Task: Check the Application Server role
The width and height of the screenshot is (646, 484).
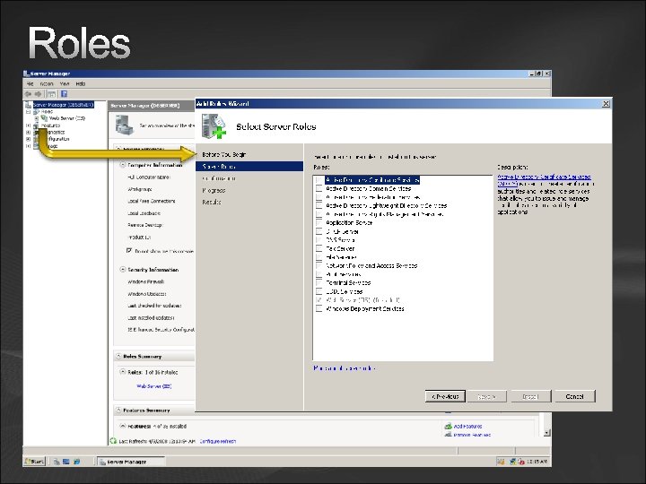Action: tap(319, 222)
